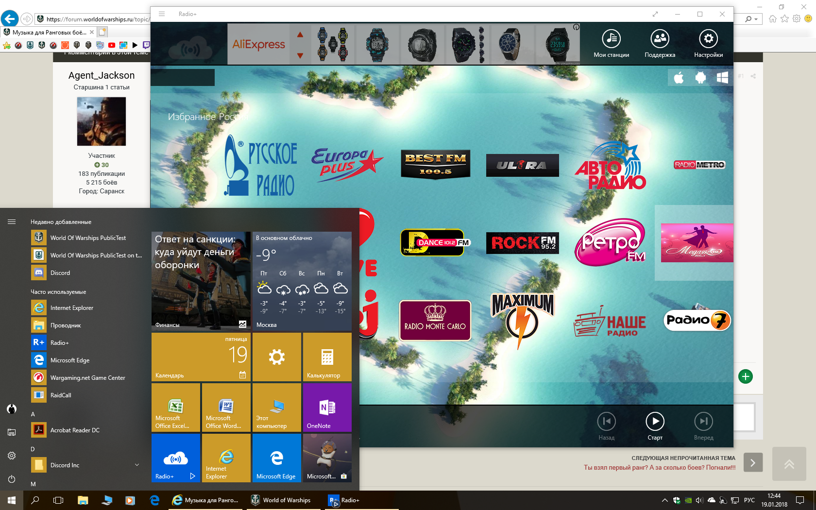This screenshot has height=510, width=816.
Task: Select the Ретро FM station
Action: click(611, 242)
